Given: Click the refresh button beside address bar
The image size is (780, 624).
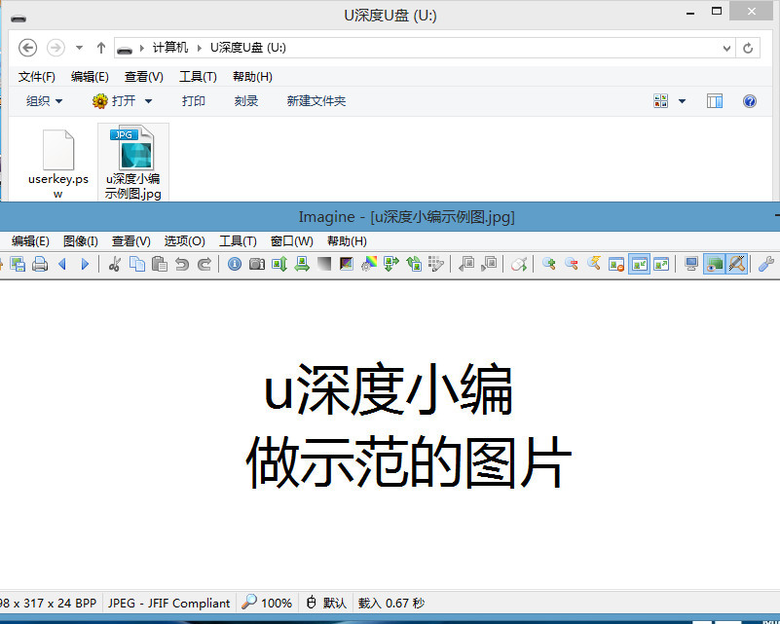Looking at the screenshot, I should pos(748,49).
